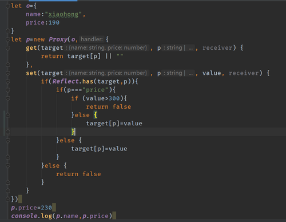Click the type hint after target in get
This screenshot has width=286, height=222.
click(106, 47)
